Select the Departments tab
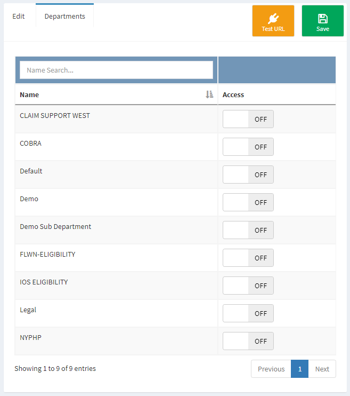 click(x=65, y=15)
